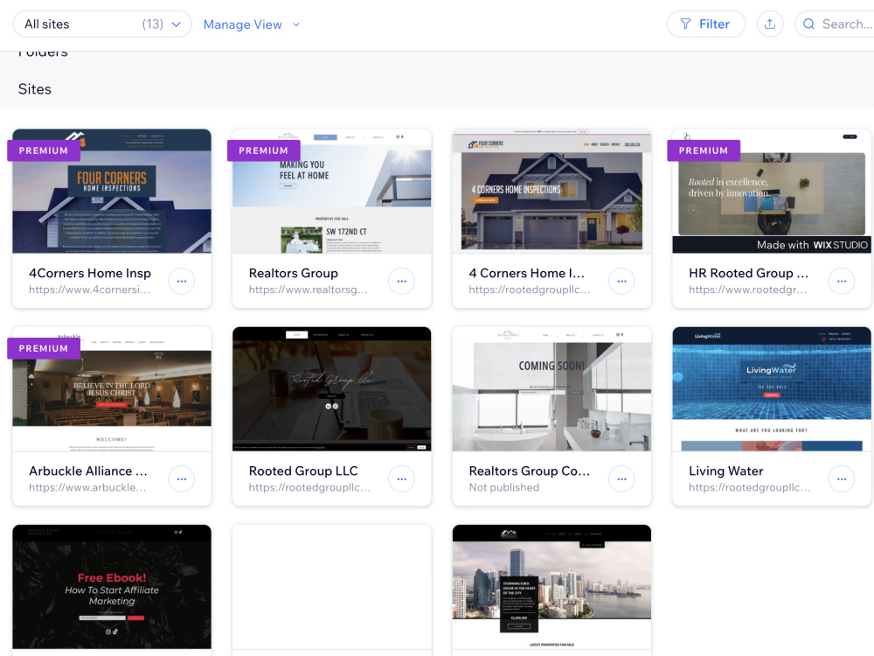This screenshot has height=656, width=874.
Task: Open the https://www.arbuckle... URL link
Action: tap(87, 487)
